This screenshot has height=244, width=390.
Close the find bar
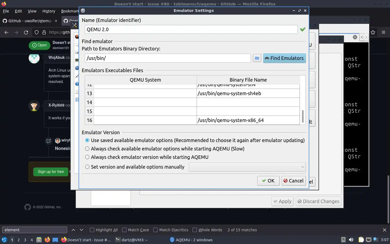click(385, 230)
